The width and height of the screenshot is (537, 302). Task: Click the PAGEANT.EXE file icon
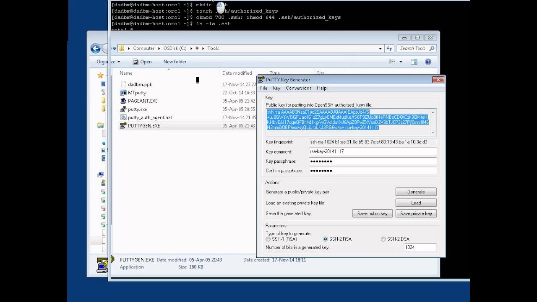(x=123, y=101)
